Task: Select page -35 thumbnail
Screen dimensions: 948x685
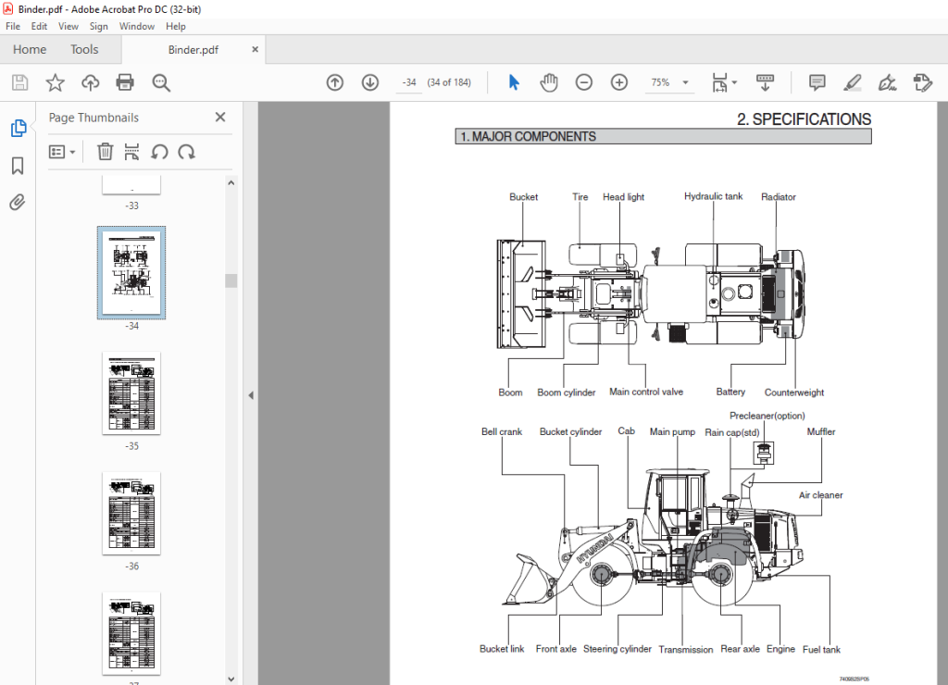Action: coord(131,393)
